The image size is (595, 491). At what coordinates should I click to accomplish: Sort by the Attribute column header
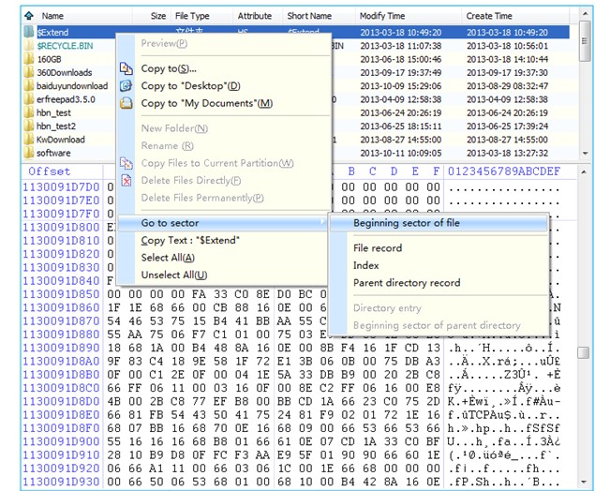[x=255, y=16]
